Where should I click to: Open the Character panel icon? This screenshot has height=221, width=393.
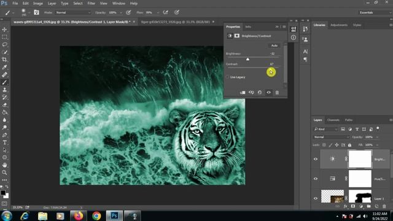[305, 52]
